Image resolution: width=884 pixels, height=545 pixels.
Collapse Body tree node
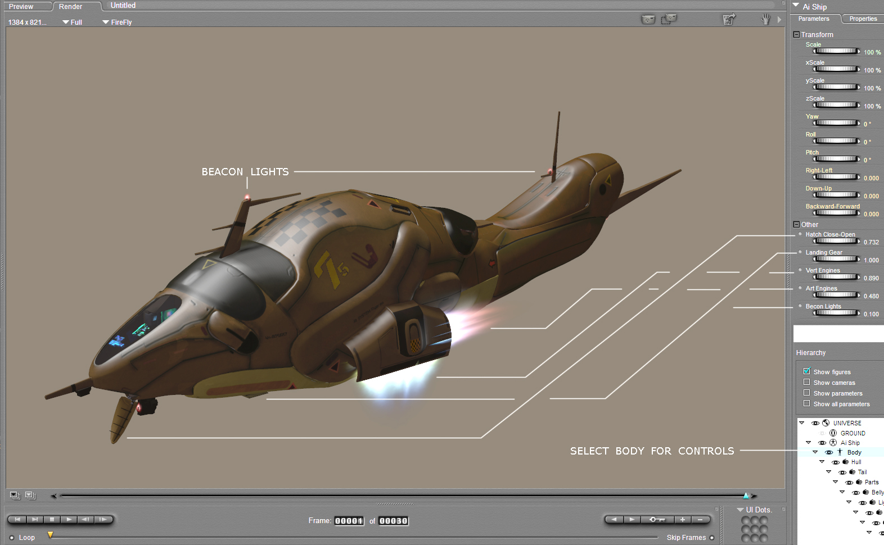click(815, 452)
